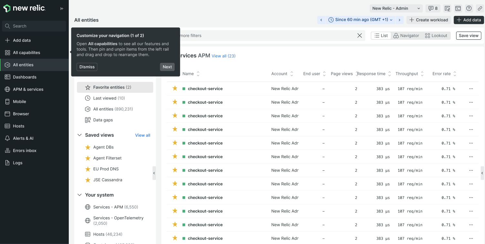Open the messages icon showing 8
Image resolution: width=485 pixels, height=244 pixels.
433,8
